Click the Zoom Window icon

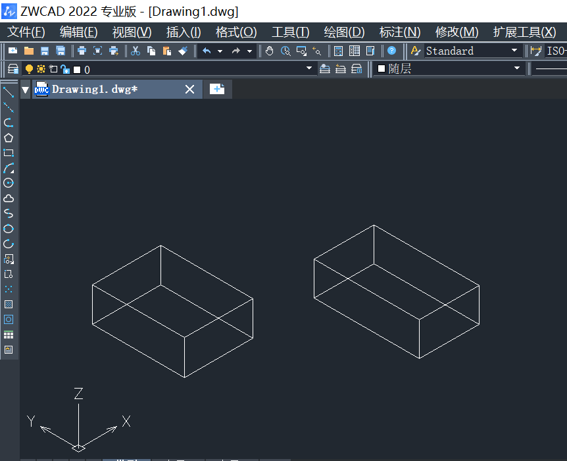(x=301, y=51)
